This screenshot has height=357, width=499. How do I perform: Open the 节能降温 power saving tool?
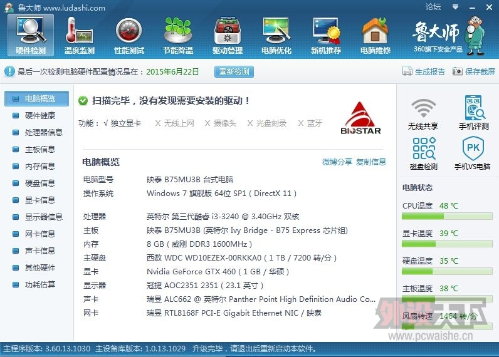(x=178, y=35)
